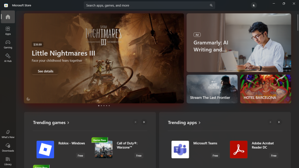The image size is (299, 168).
Task: Click Free button for Roblox
Action: tap(80, 156)
